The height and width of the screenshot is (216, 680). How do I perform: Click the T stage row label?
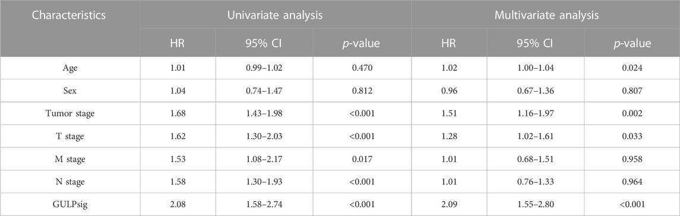(x=70, y=137)
